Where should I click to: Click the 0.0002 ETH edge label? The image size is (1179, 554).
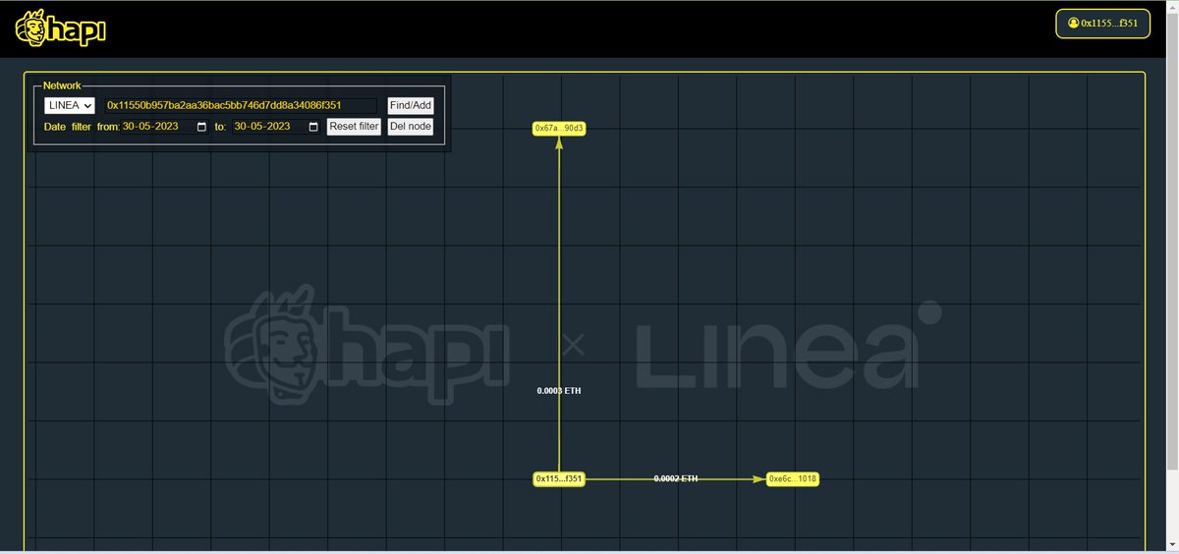(676, 478)
